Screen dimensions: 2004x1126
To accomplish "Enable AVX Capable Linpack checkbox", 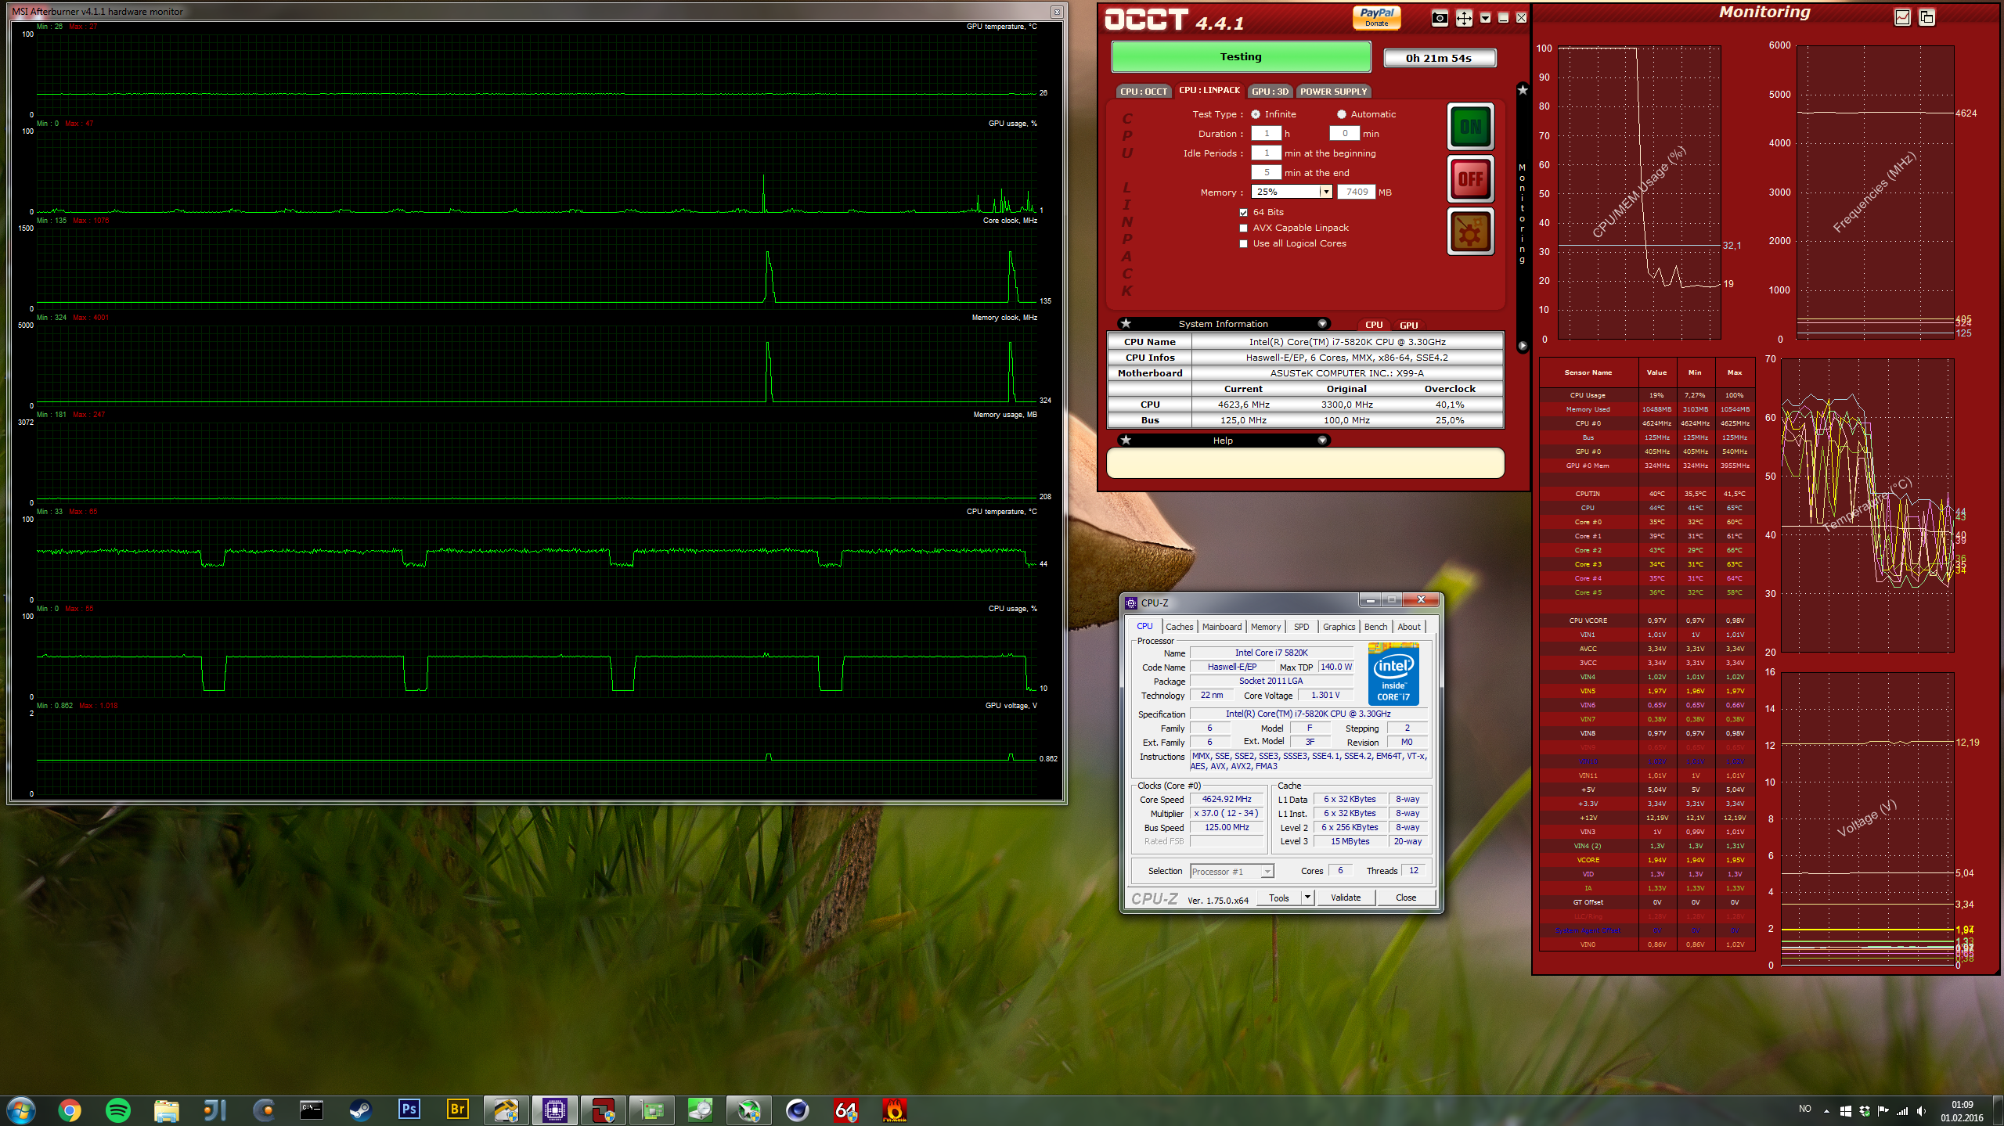I will pyautogui.click(x=1243, y=228).
